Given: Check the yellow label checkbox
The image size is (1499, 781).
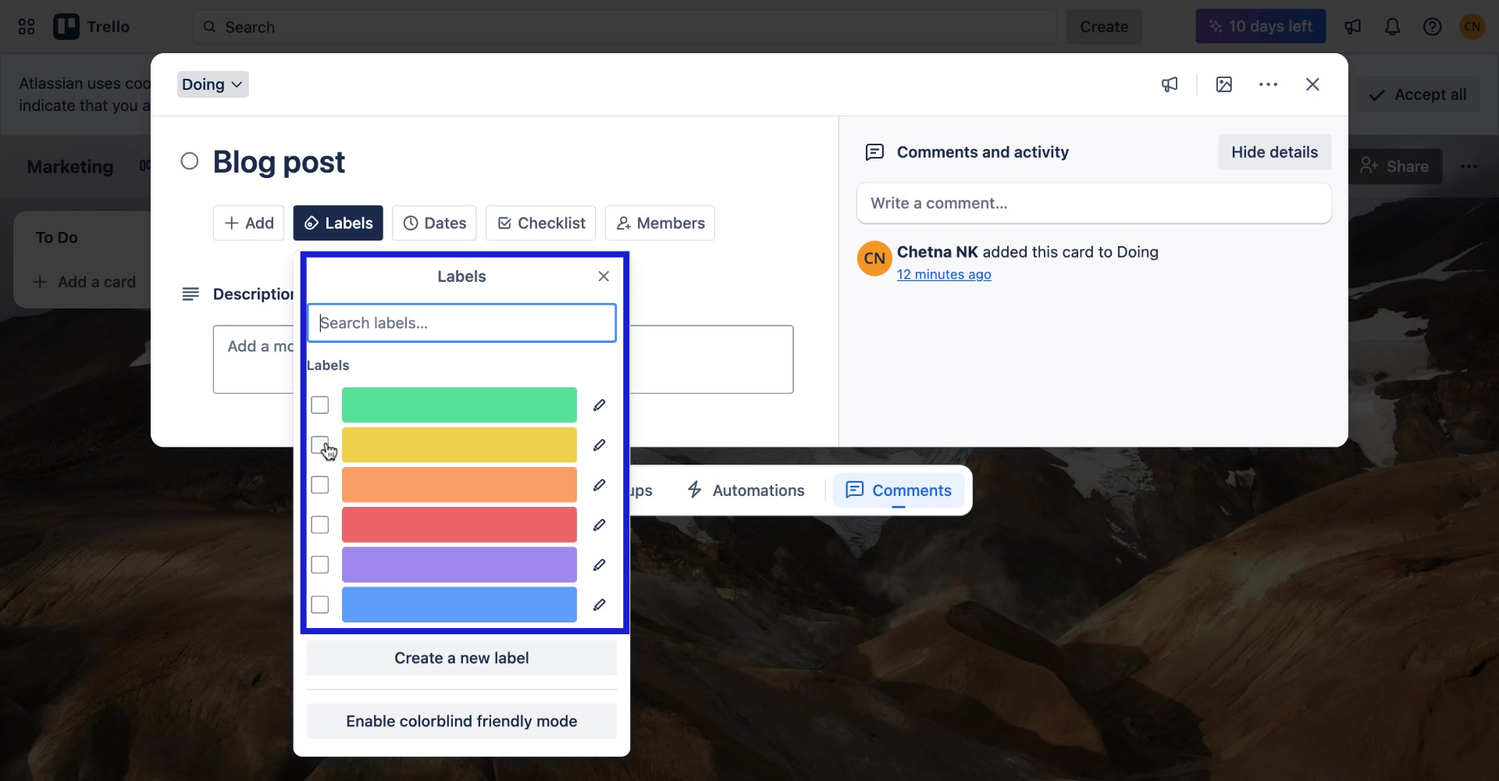Looking at the screenshot, I should [x=319, y=444].
